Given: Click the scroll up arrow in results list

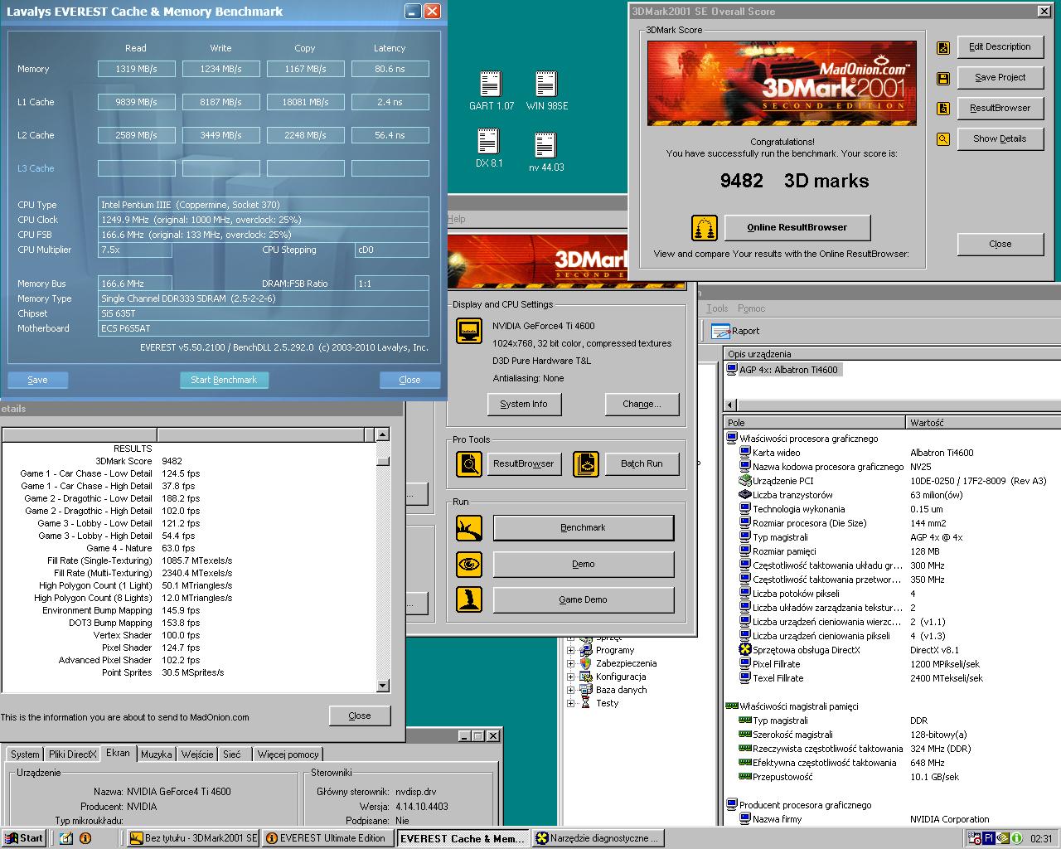Looking at the screenshot, I should 382,434.
